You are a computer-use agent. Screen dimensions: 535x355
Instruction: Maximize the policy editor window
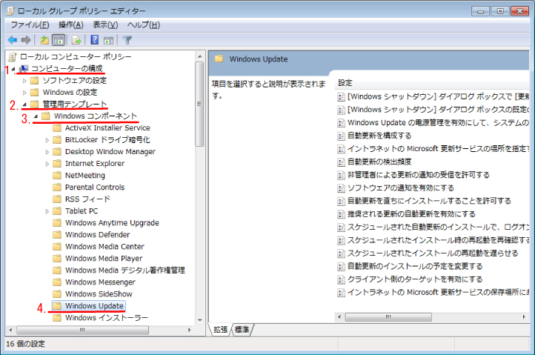pyautogui.click(x=500, y=11)
